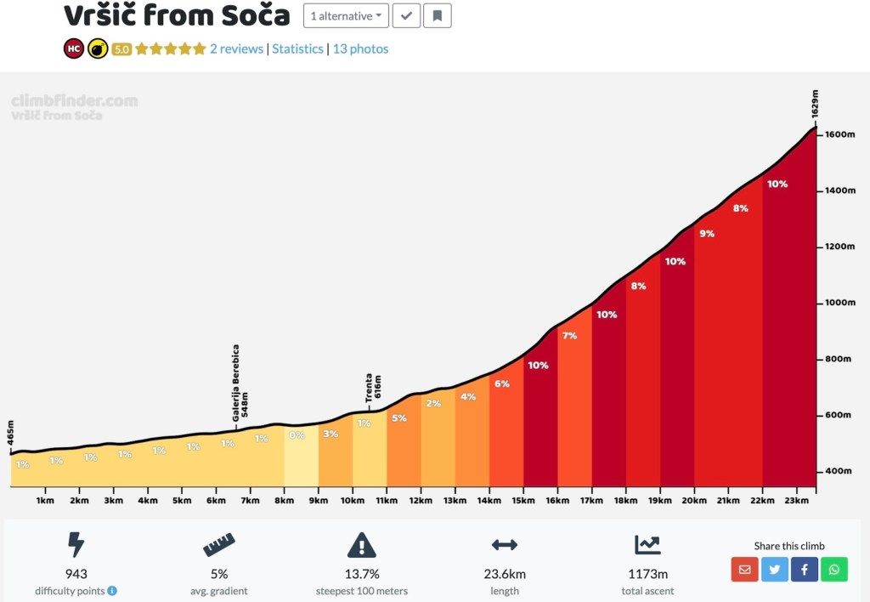
Task: Open the 1 alternative dropdown
Action: coord(346,16)
